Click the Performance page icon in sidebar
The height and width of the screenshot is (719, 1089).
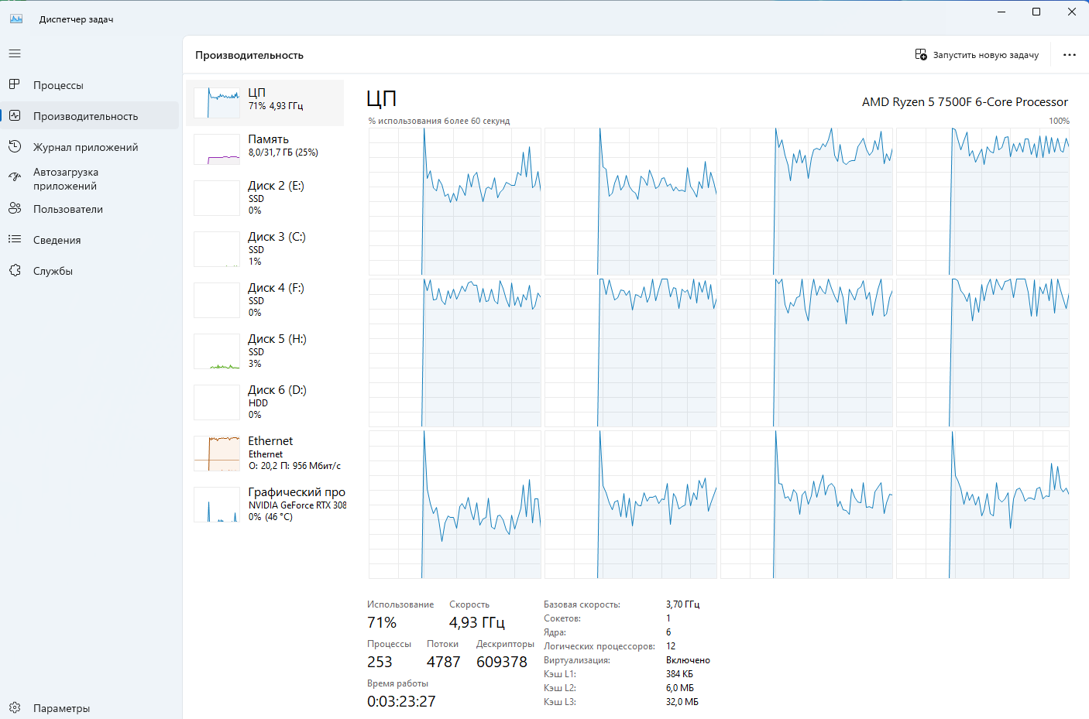(15, 116)
